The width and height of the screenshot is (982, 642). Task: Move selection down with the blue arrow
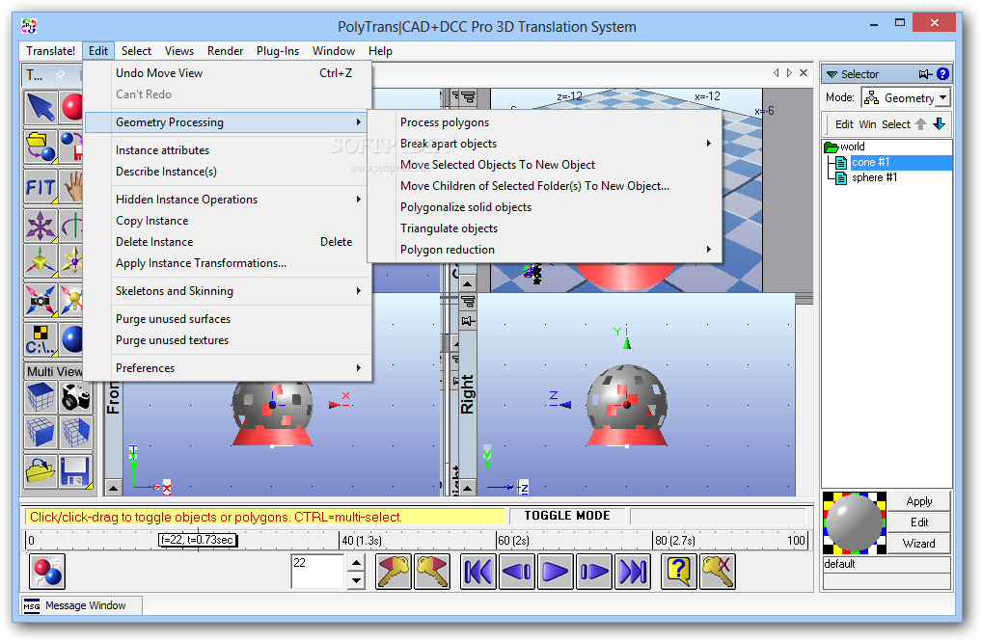coord(939,124)
